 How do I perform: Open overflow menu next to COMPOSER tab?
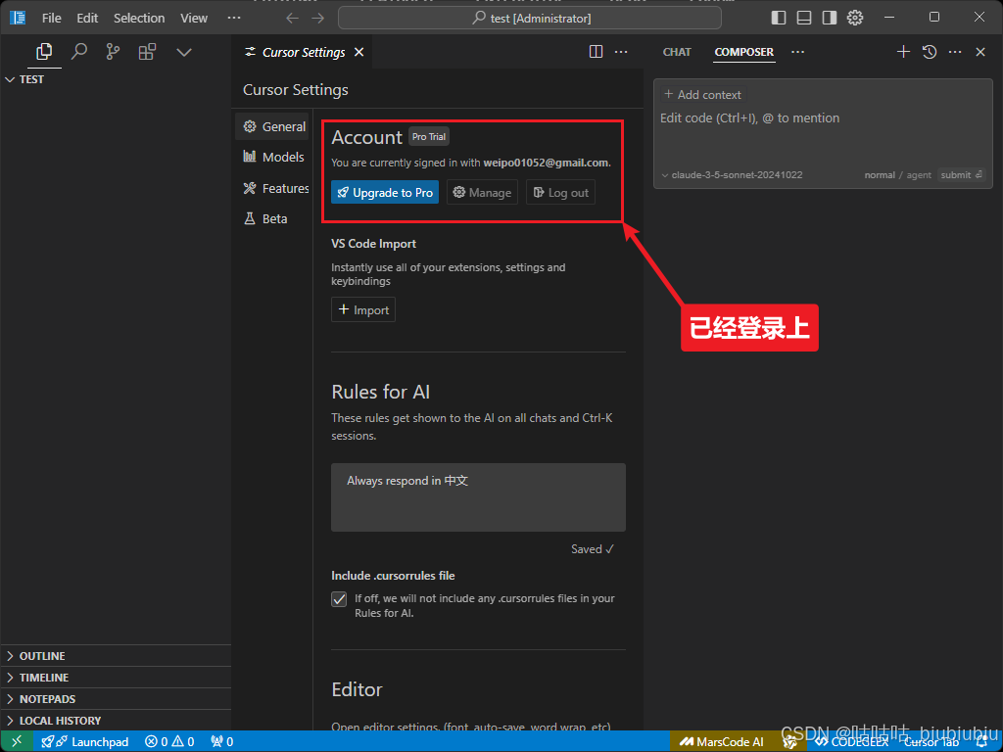(797, 52)
